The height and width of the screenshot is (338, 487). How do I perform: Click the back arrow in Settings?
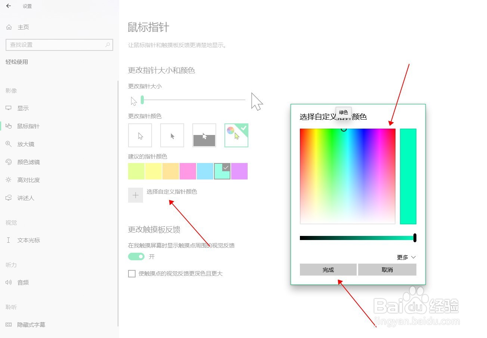[x=9, y=6]
